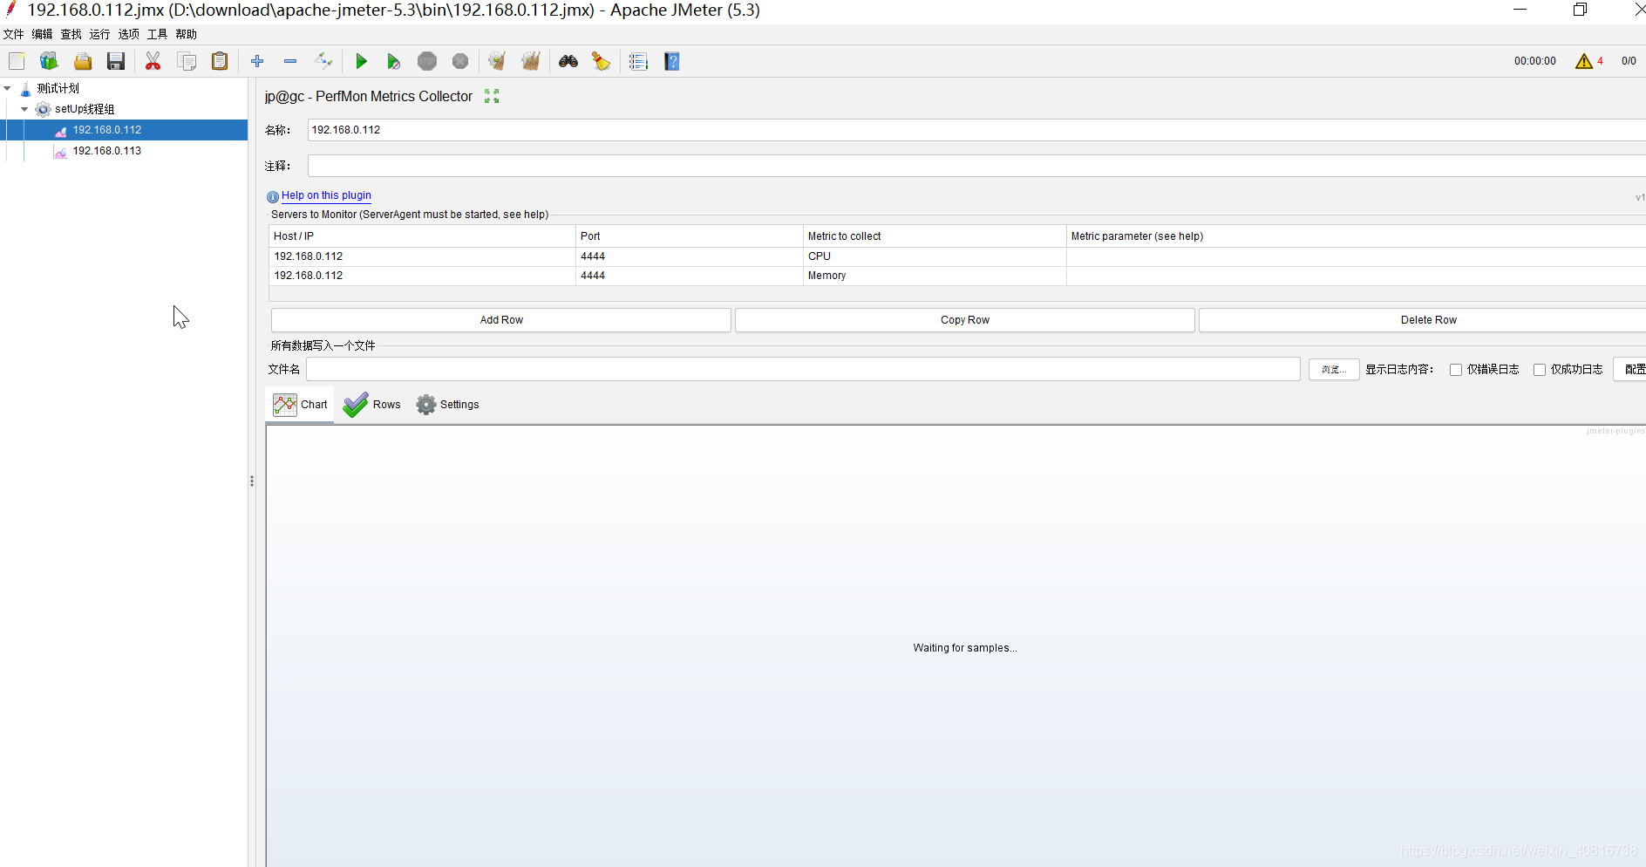Viewport: 1646px width, 867px height.
Task: Collapse the setUp线程组 tree node
Action: pyautogui.click(x=24, y=109)
